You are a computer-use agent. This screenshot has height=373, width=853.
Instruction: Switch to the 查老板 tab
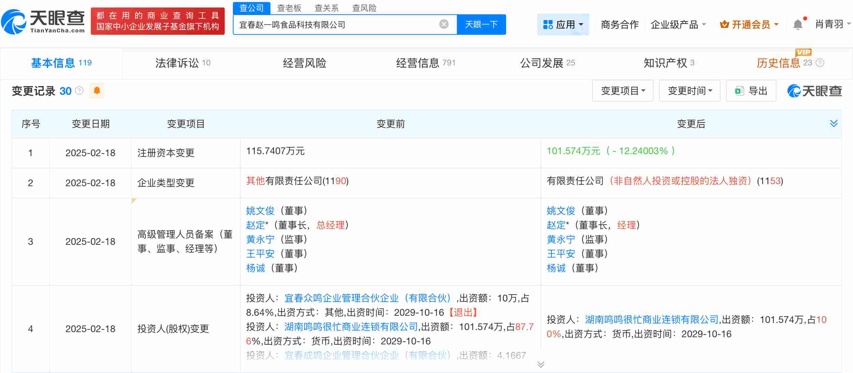[x=290, y=8]
